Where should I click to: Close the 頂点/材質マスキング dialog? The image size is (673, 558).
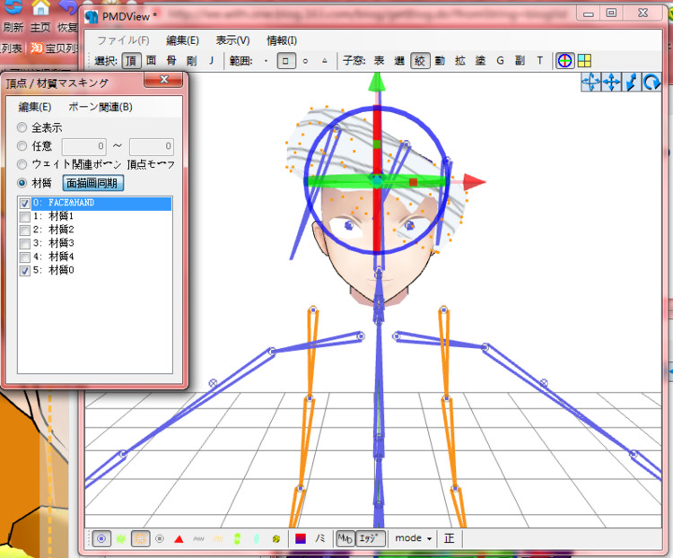point(163,80)
